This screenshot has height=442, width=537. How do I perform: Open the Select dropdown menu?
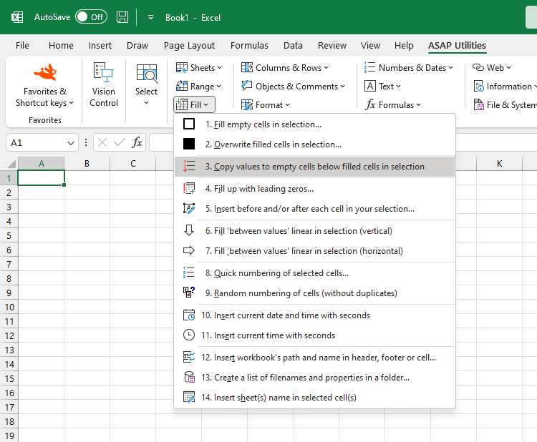coord(146,84)
